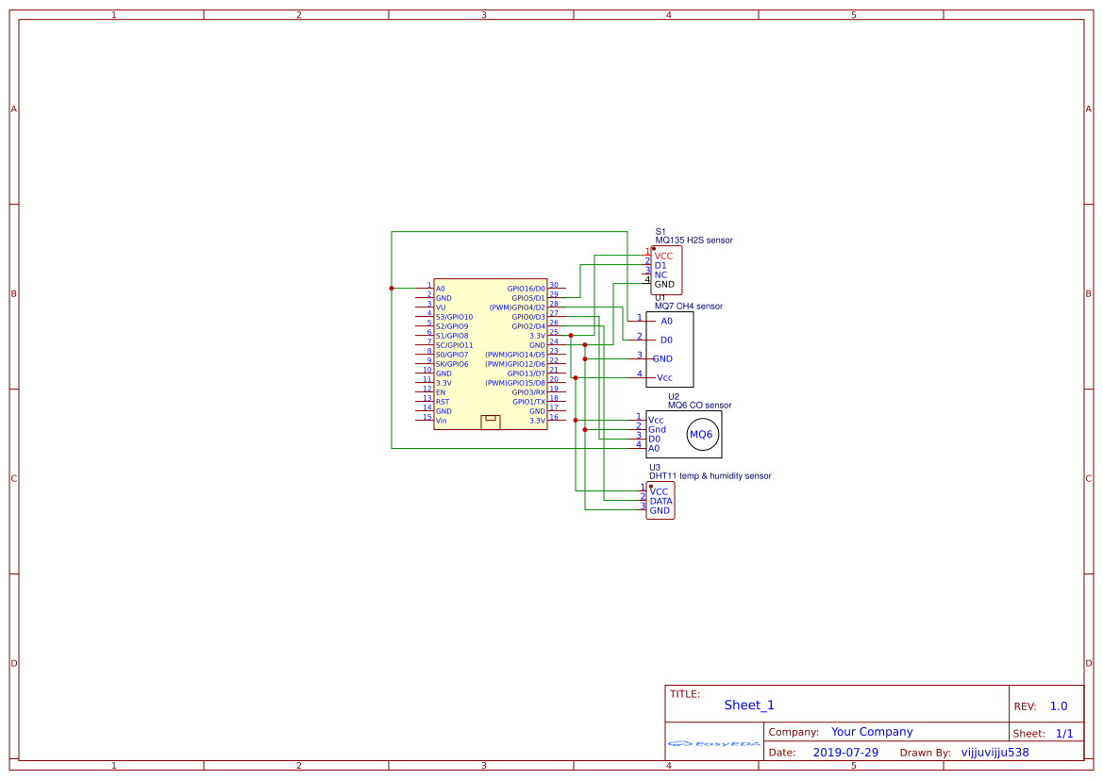This screenshot has height=780, width=1103.
Task: Select the REV 1.0 value
Action: pyautogui.click(x=1059, y=705)
